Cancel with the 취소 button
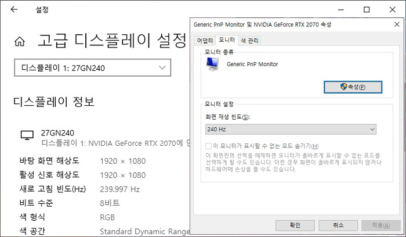This screenshot has height=237, width=406. tap(338, 225)
